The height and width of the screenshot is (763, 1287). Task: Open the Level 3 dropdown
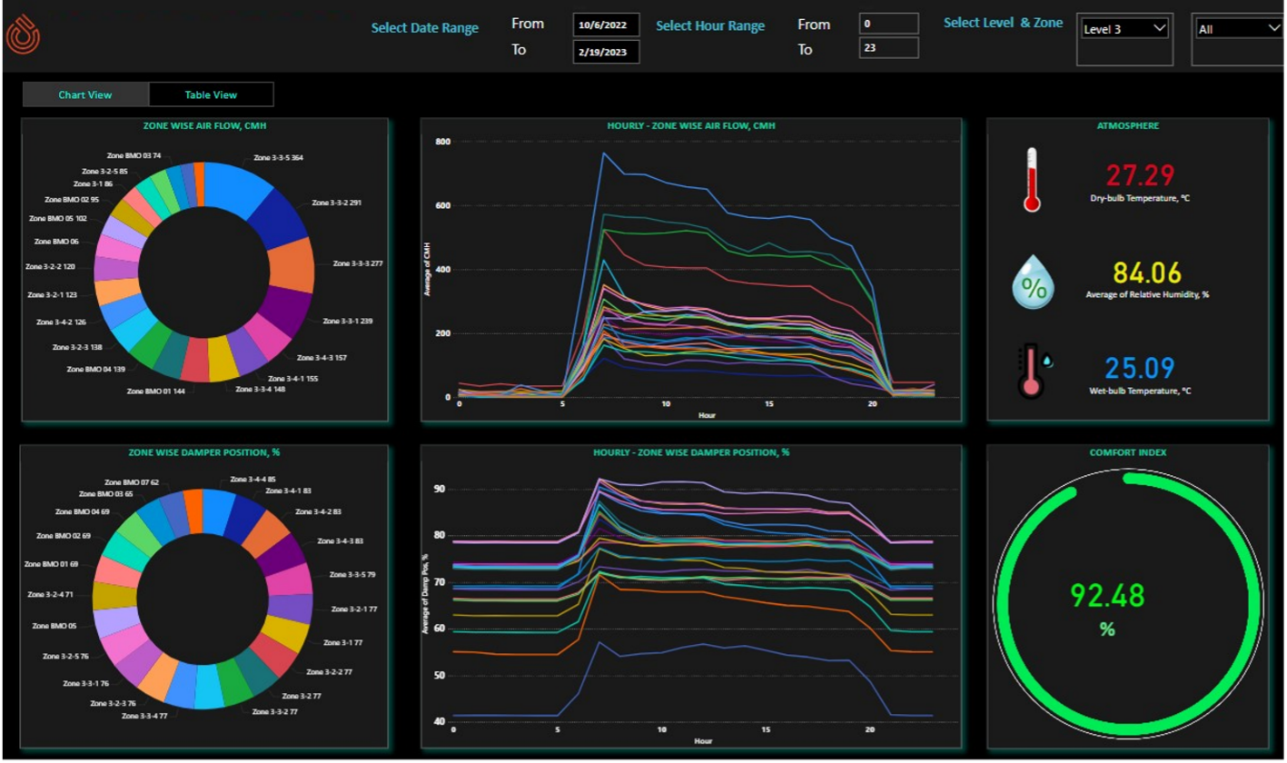[1124, 29]
